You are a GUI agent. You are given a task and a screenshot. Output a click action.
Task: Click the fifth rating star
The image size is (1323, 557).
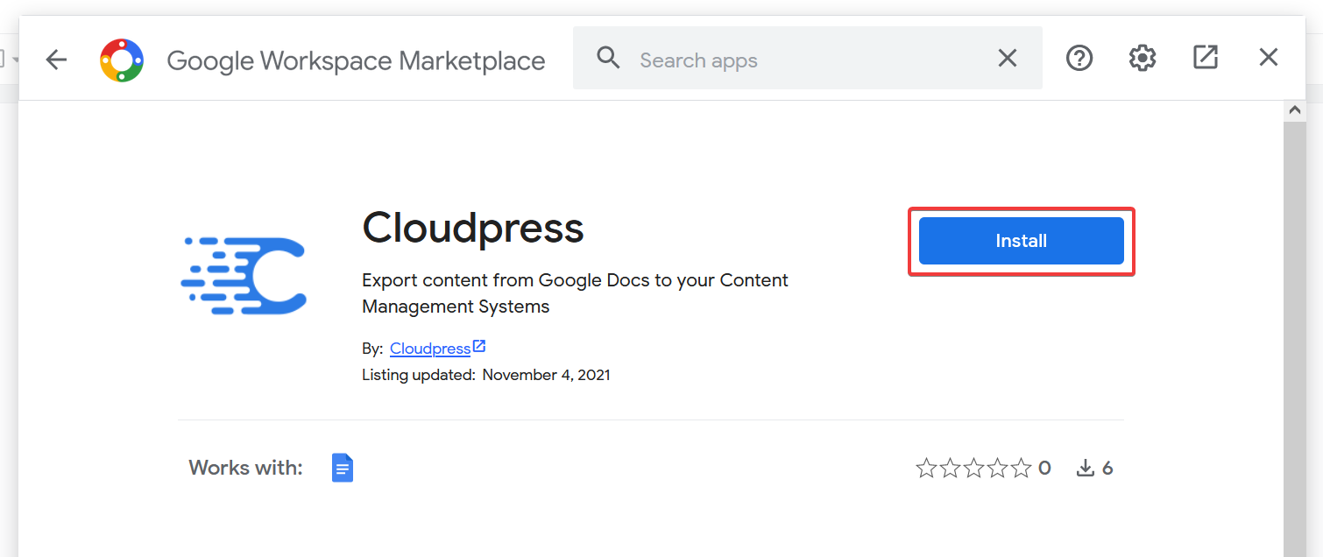coord(1021,469)
